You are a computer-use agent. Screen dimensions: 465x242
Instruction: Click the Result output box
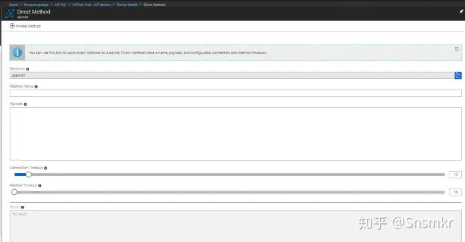pos(236,227)
